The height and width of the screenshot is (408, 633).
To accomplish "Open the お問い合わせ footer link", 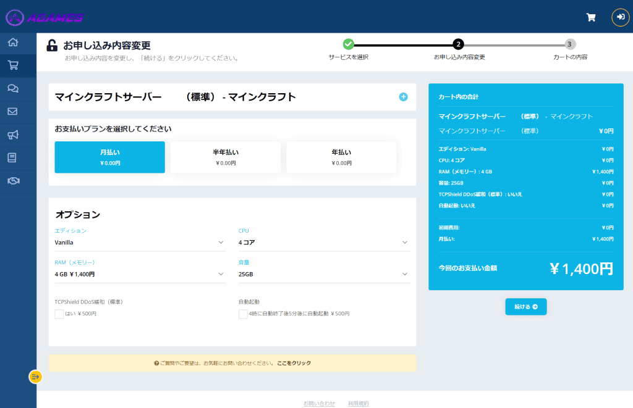I will point(319,404).
